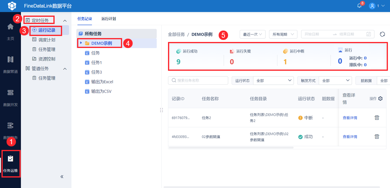
Task: Click the 搜索任务名称 search field
Action: coord(198,80)
